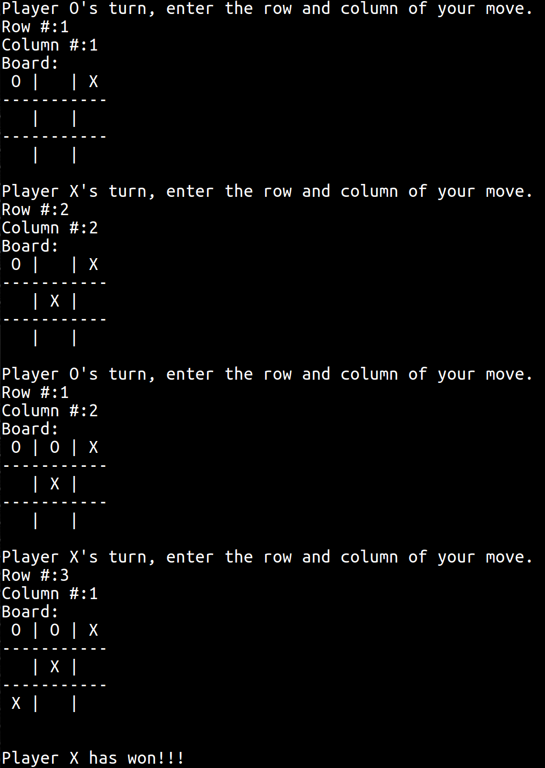
Task: Click the last "Board:" label
Action: click(x=30, y=611)
